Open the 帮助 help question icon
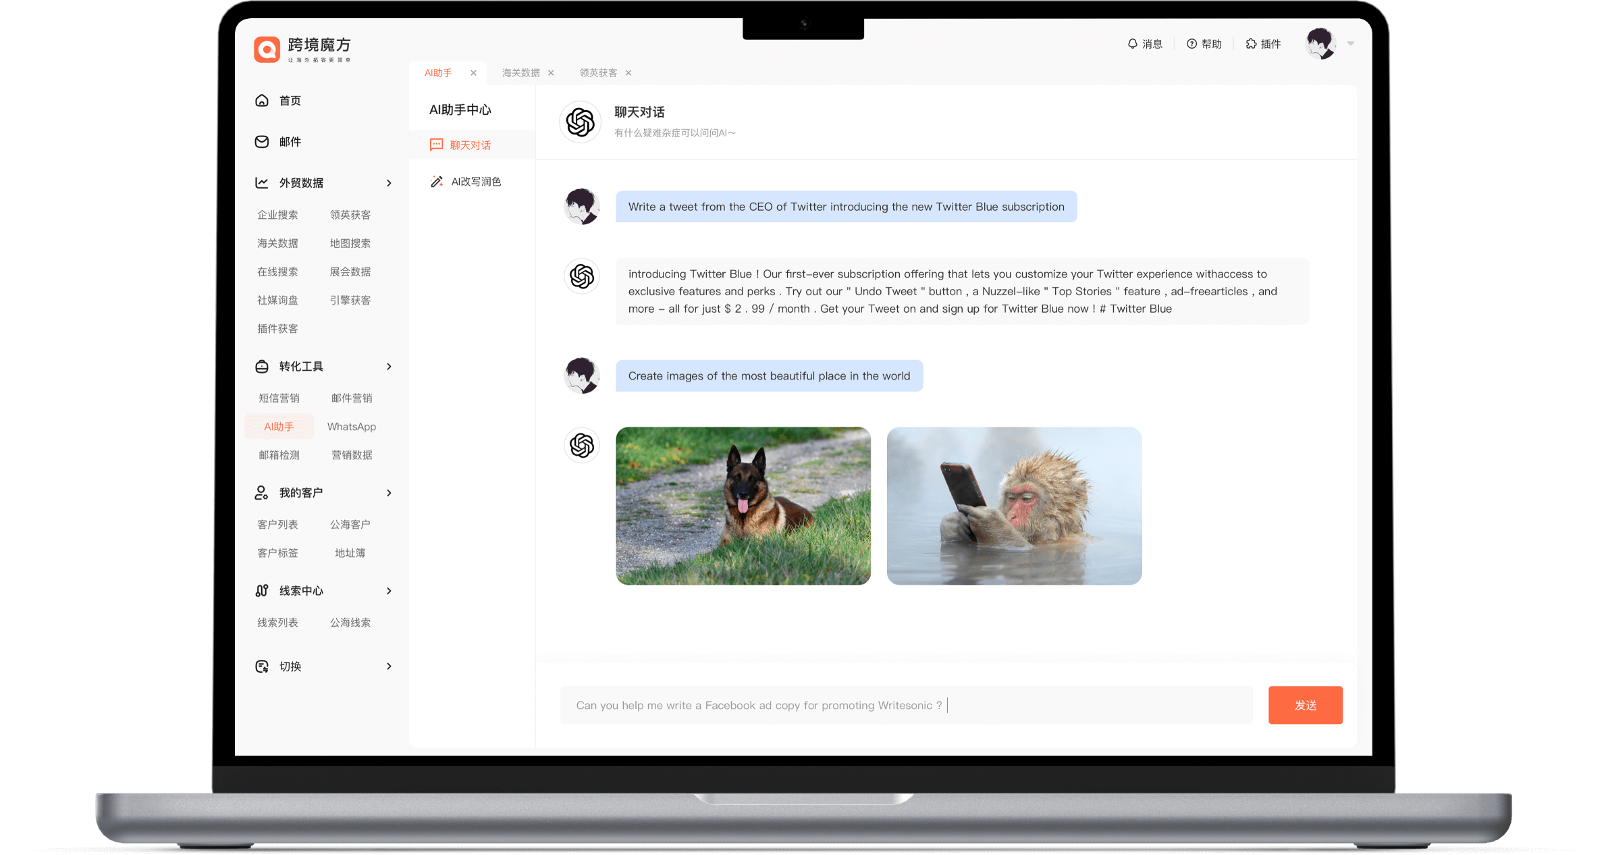The width and height of the screenshot is (1608, 855). point(1191,44)
